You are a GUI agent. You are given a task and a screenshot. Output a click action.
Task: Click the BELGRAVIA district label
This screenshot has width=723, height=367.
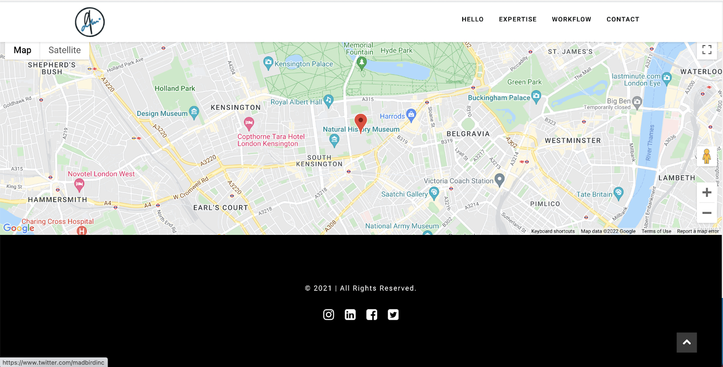point(468,134)
